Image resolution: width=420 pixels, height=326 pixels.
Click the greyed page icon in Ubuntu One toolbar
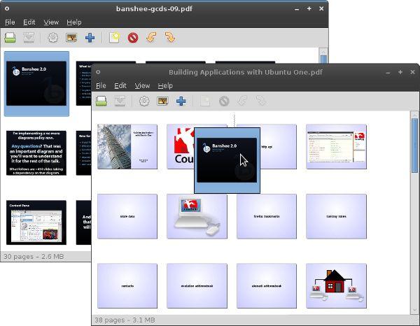(205, 101)
